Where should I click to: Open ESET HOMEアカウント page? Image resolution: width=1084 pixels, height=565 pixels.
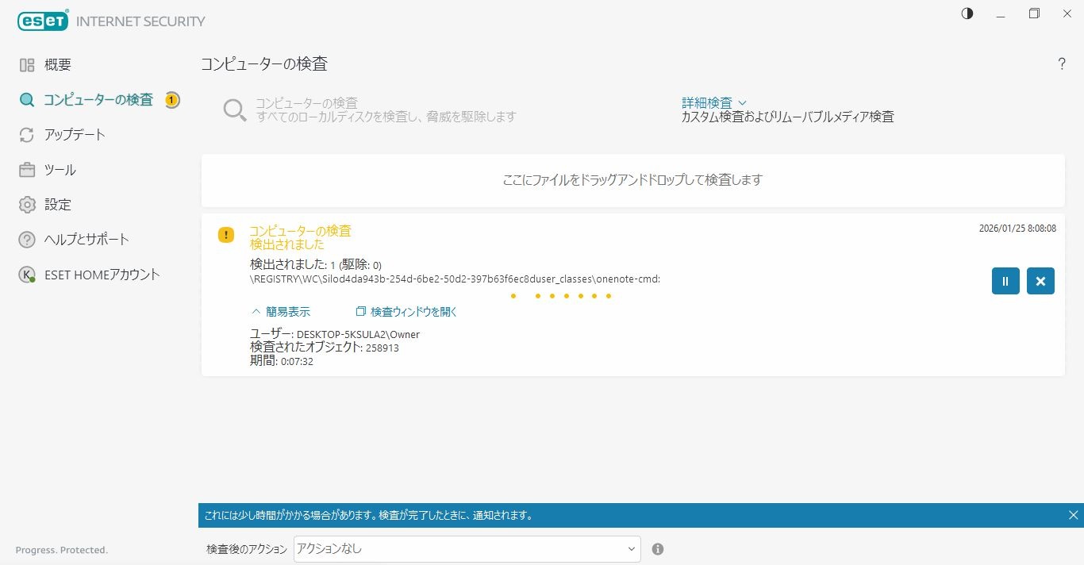coord(102,275)
